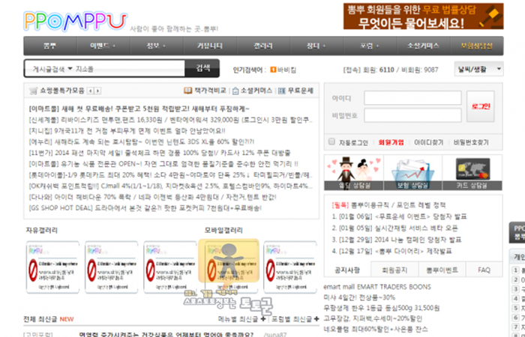Open the [필독] 뽐뿌이용규칙 notice
This screenshot has width=525, height=337.
388,205
